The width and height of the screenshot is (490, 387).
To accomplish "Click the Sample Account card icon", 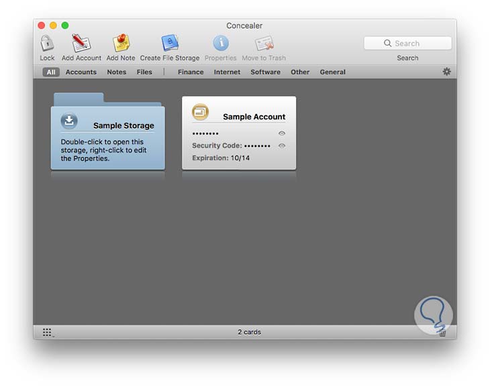I will click(200, 112).
